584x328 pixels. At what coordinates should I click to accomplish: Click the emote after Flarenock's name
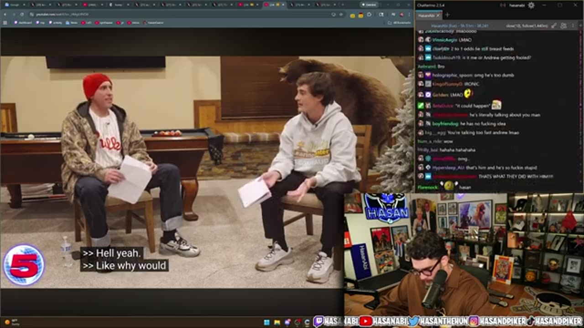click(x=448, y=185)
